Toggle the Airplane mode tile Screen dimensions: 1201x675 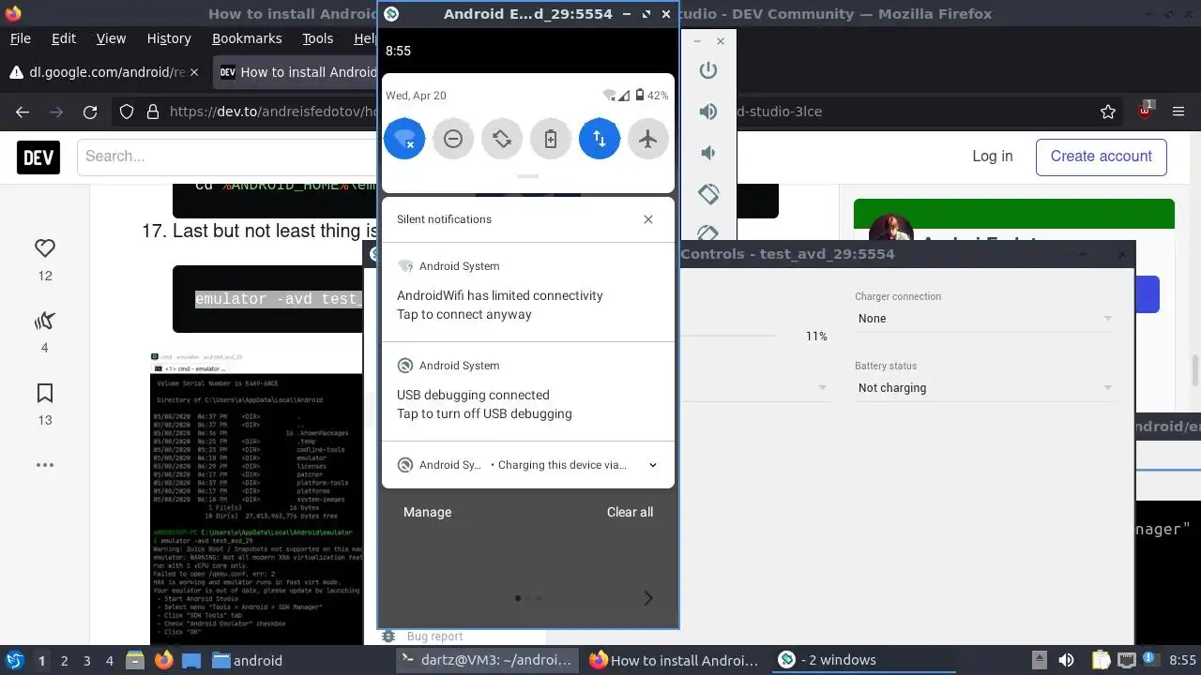[x=648, y=139]
